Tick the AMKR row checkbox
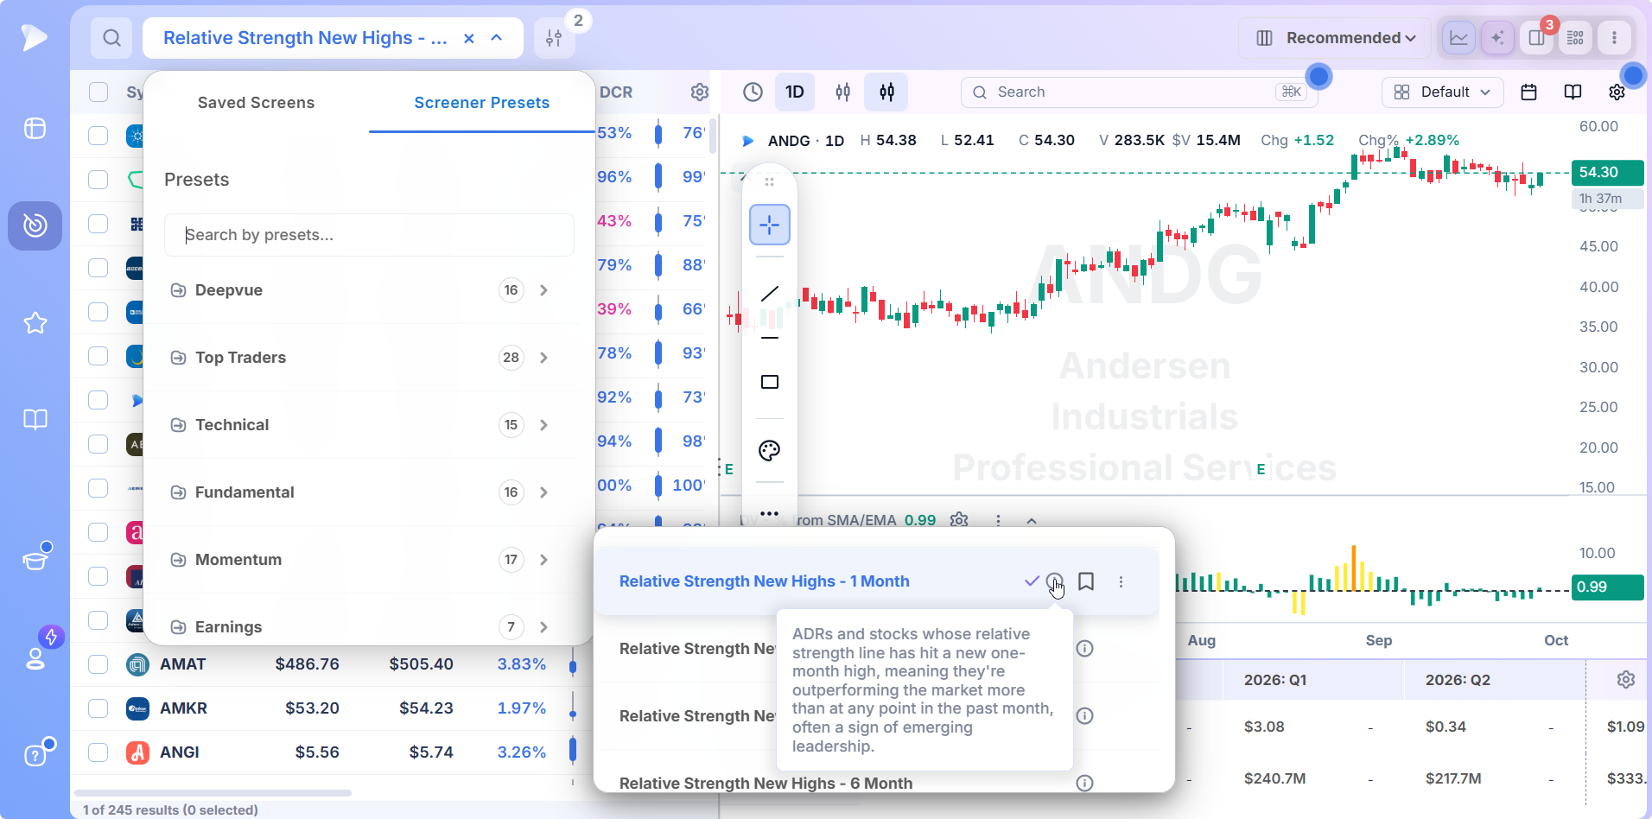 pos(98,708)
